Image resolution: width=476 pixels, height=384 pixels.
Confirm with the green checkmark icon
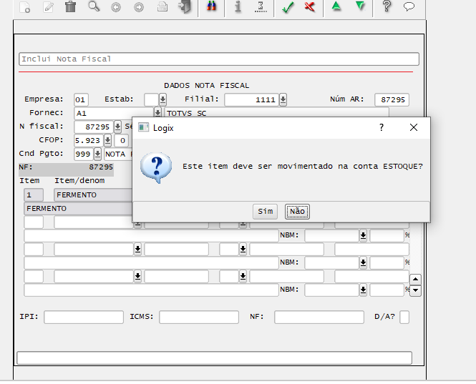pos(288,7)
